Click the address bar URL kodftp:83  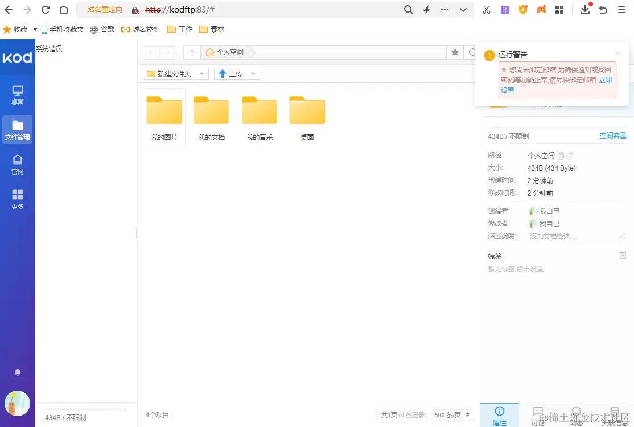pos(180,10)
